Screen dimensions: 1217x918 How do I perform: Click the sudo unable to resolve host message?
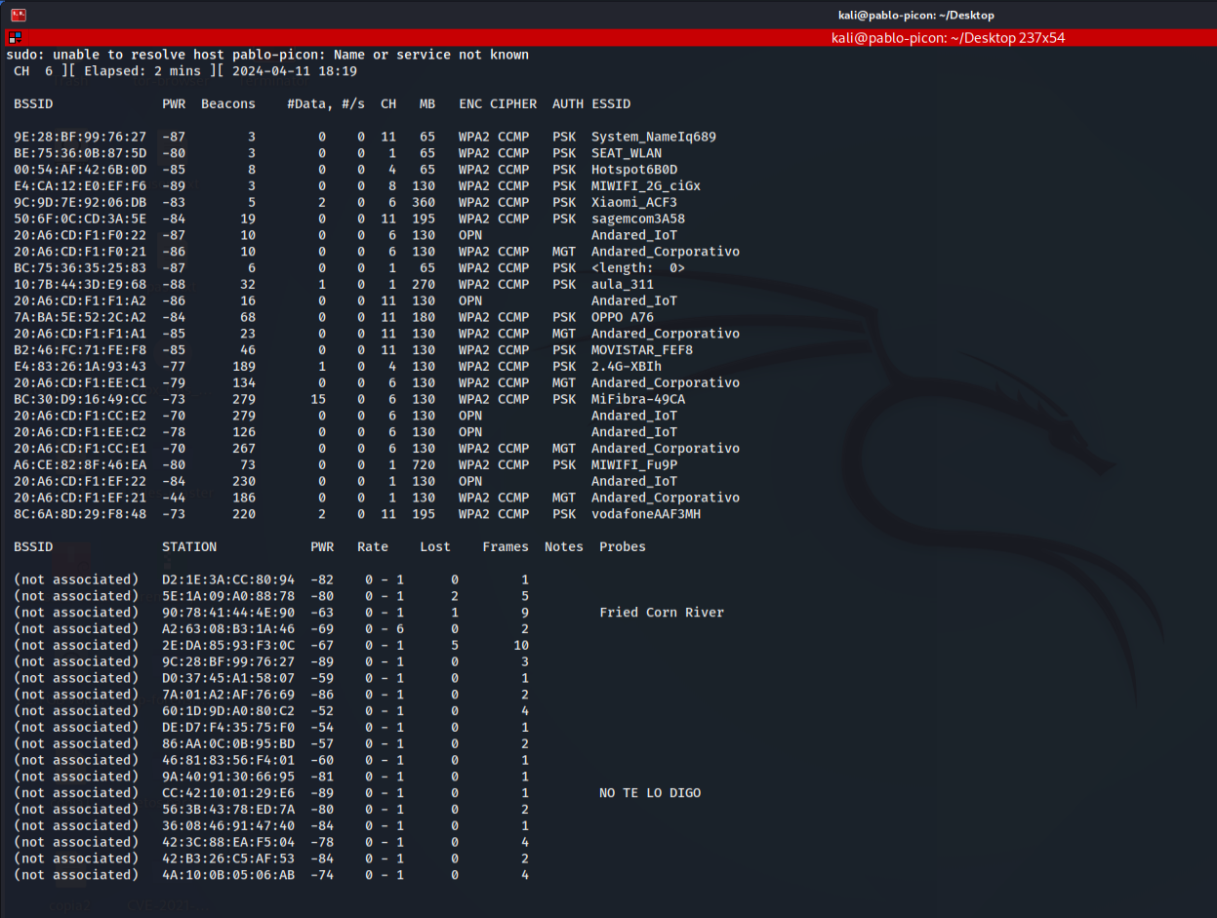tap(267, 55)
